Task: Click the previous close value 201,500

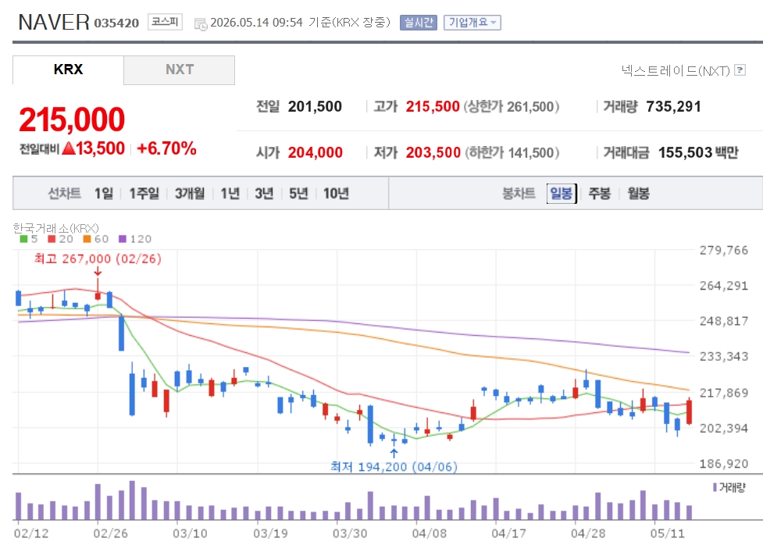Action: tap(315, 106)
